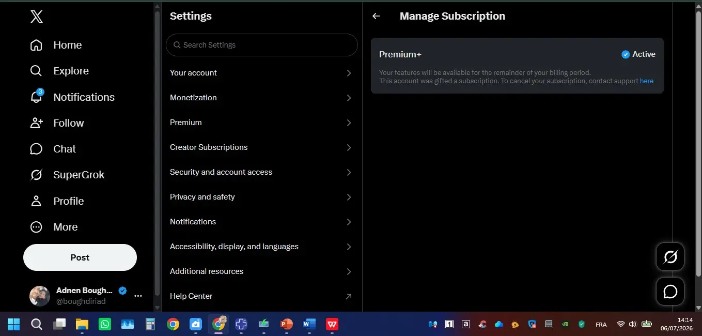Click the Post button

click(80, 257)
